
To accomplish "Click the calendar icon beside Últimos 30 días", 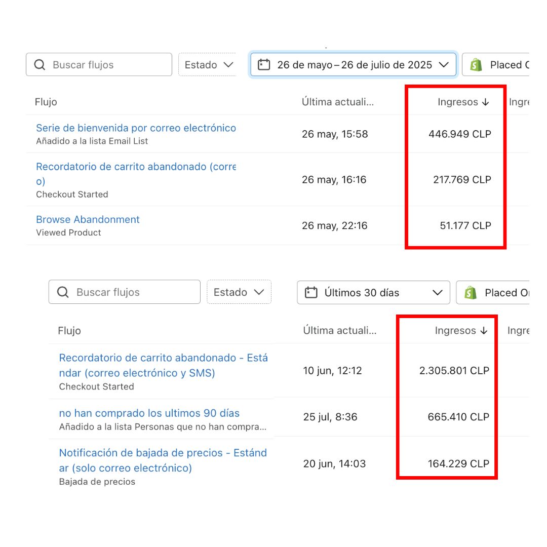I will pyautogui.click(x=311, y=293).
